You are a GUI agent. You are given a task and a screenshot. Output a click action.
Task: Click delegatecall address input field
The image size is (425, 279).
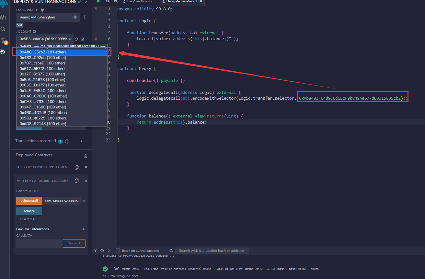tap(62, 201)
